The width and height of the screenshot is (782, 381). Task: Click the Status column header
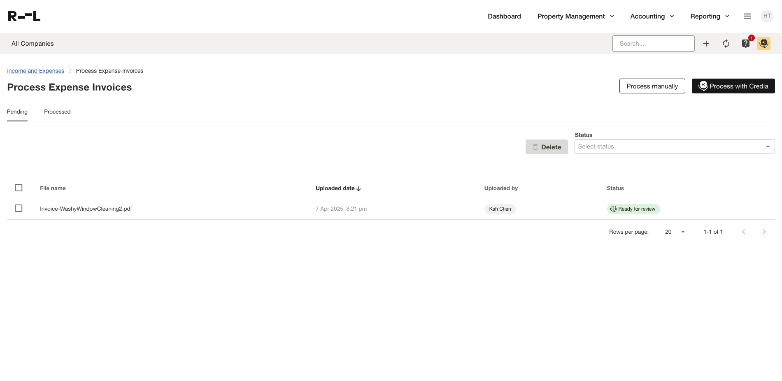click(615, 188)
